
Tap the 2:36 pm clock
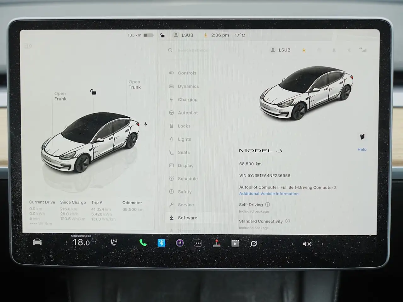click(220, 35)
